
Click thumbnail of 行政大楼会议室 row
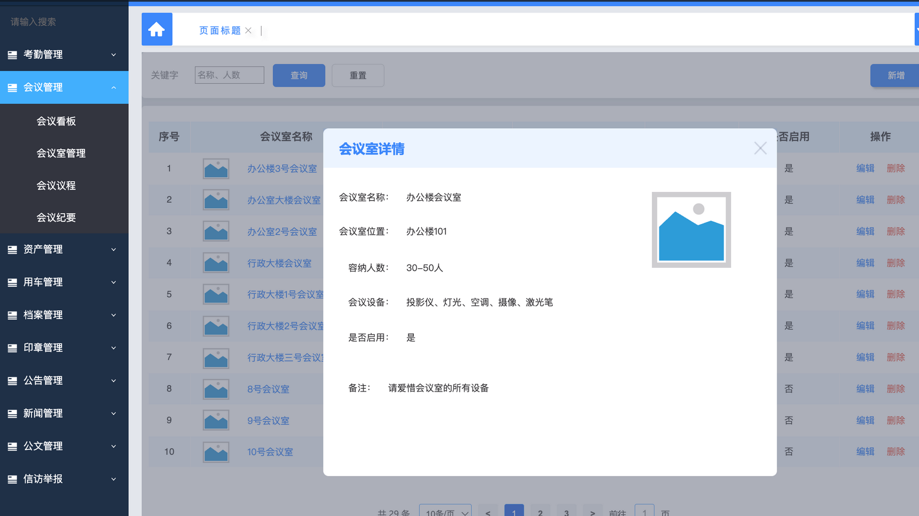pos(216,263)
